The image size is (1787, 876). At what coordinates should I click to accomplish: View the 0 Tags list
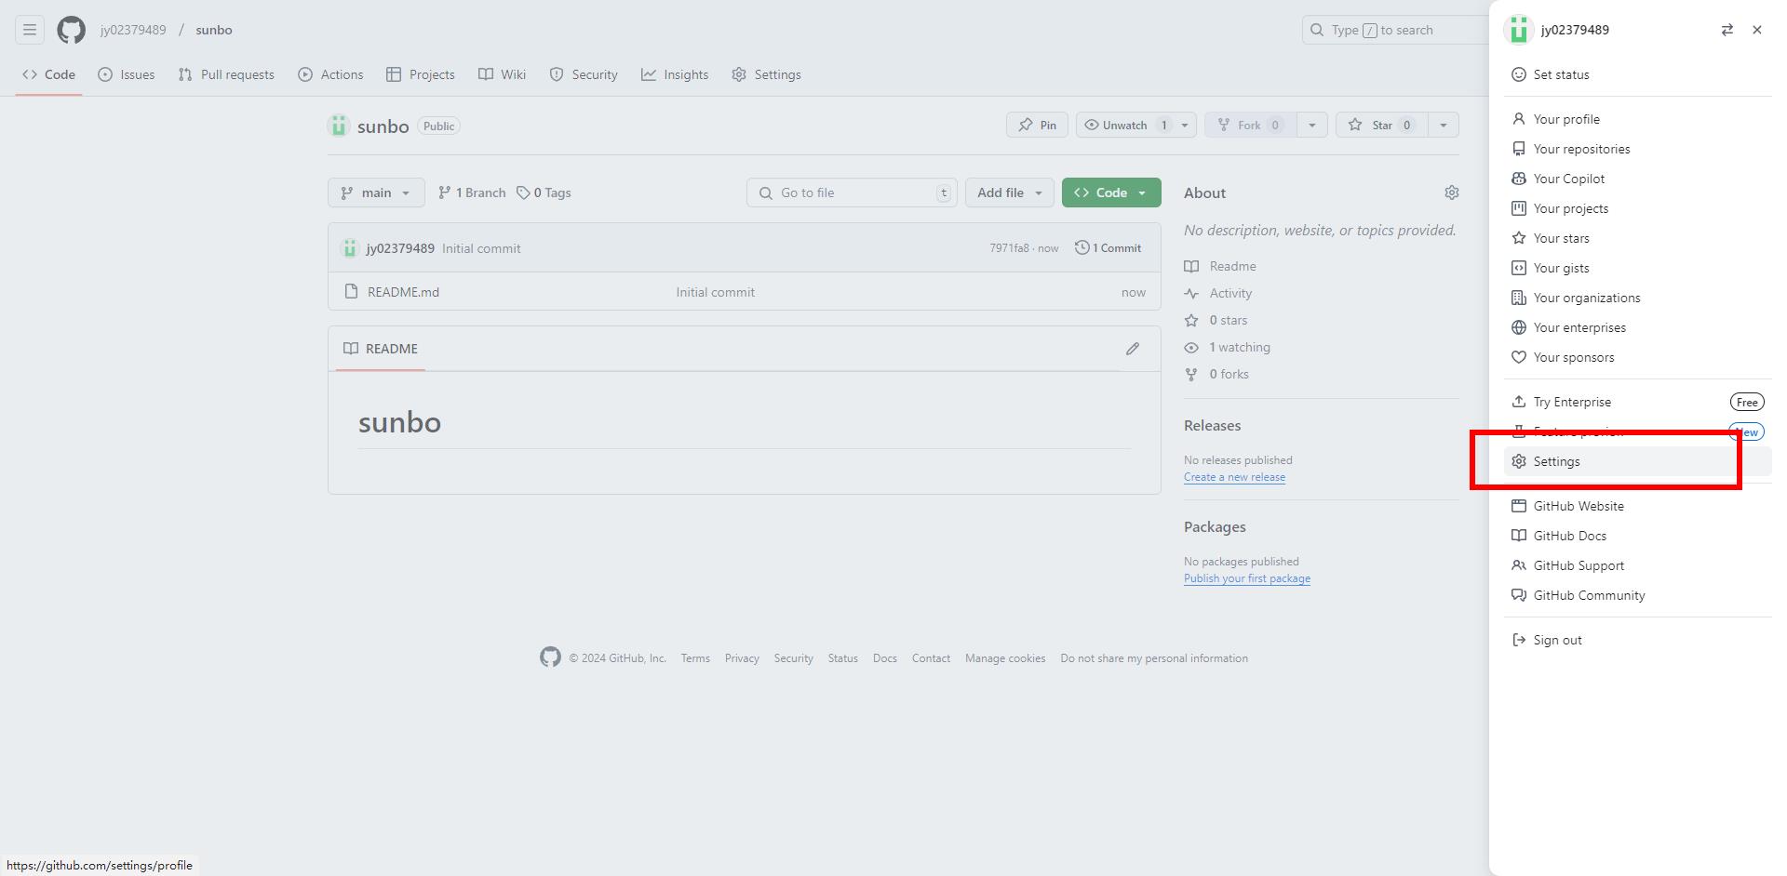click(544, 192)
